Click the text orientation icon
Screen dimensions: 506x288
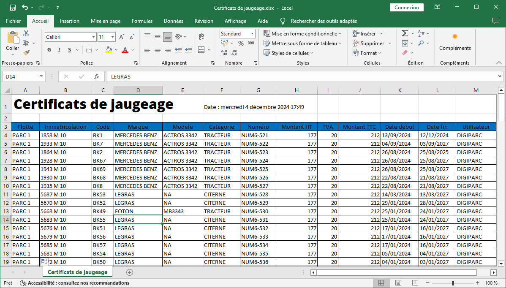pyautogui.click(x=178, y=36)
